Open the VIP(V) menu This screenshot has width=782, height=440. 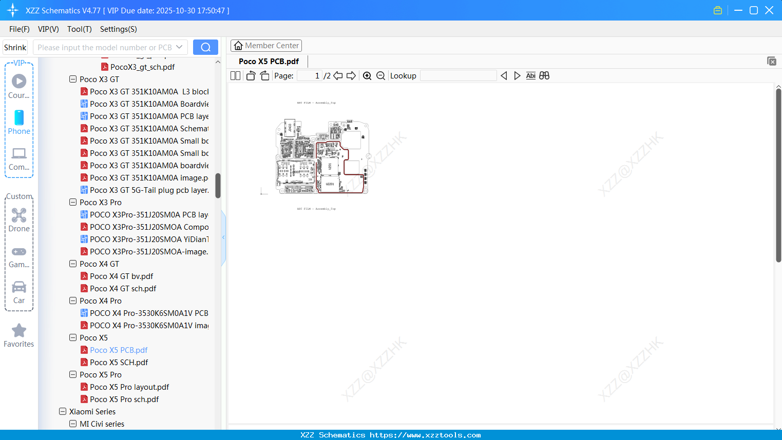(48, 29)
